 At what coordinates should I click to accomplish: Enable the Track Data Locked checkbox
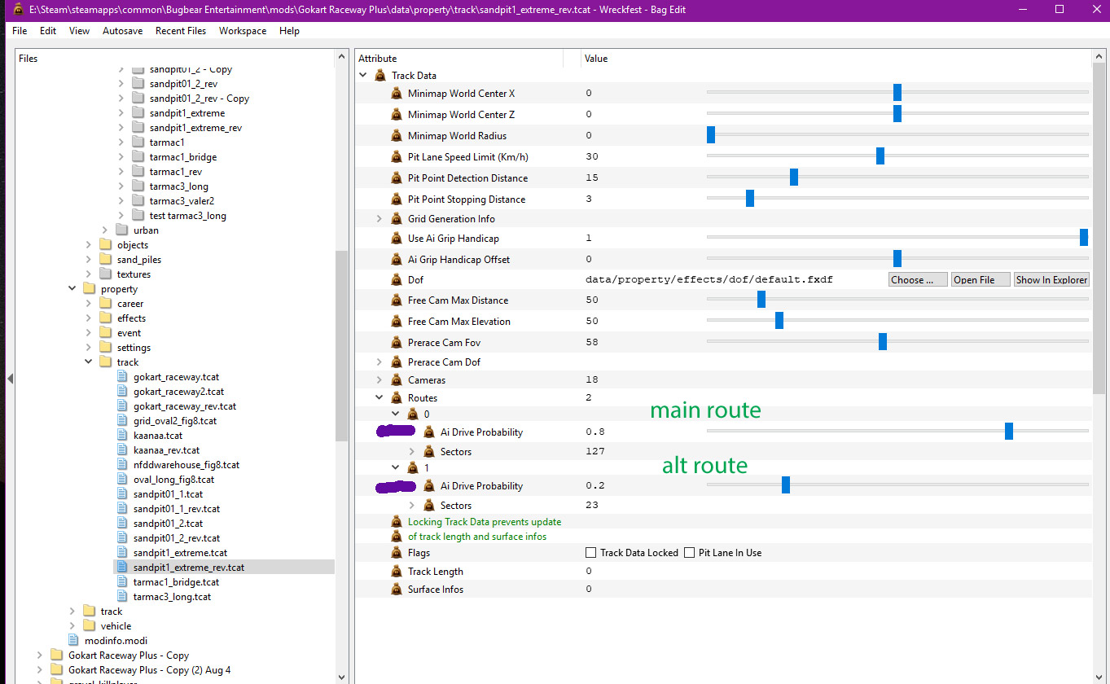(x=590, y=553)
